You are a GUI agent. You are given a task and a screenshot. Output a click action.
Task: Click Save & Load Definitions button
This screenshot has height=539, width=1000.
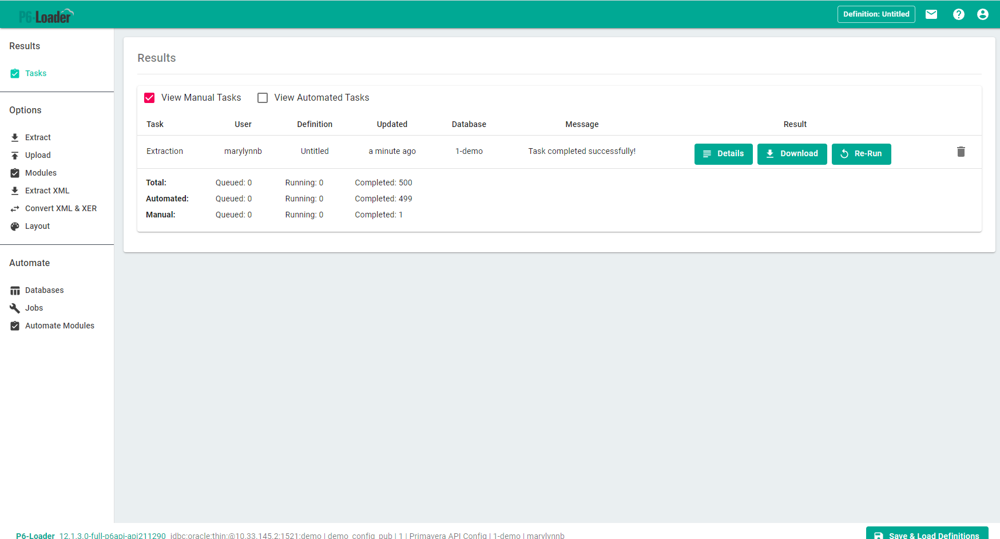[927, 534]
